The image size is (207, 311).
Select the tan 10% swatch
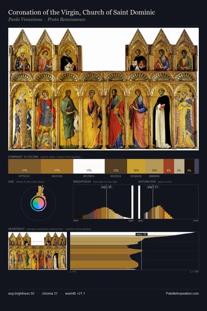click(155, 166)
